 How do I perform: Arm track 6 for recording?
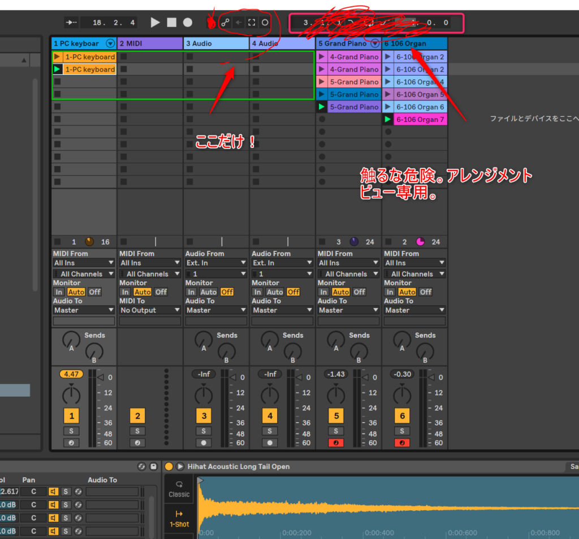pyautogui.click(x=402, y=443)
